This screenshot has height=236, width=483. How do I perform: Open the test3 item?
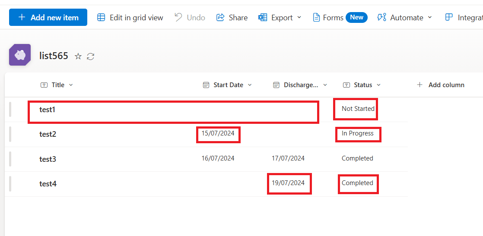coord(48,159)
